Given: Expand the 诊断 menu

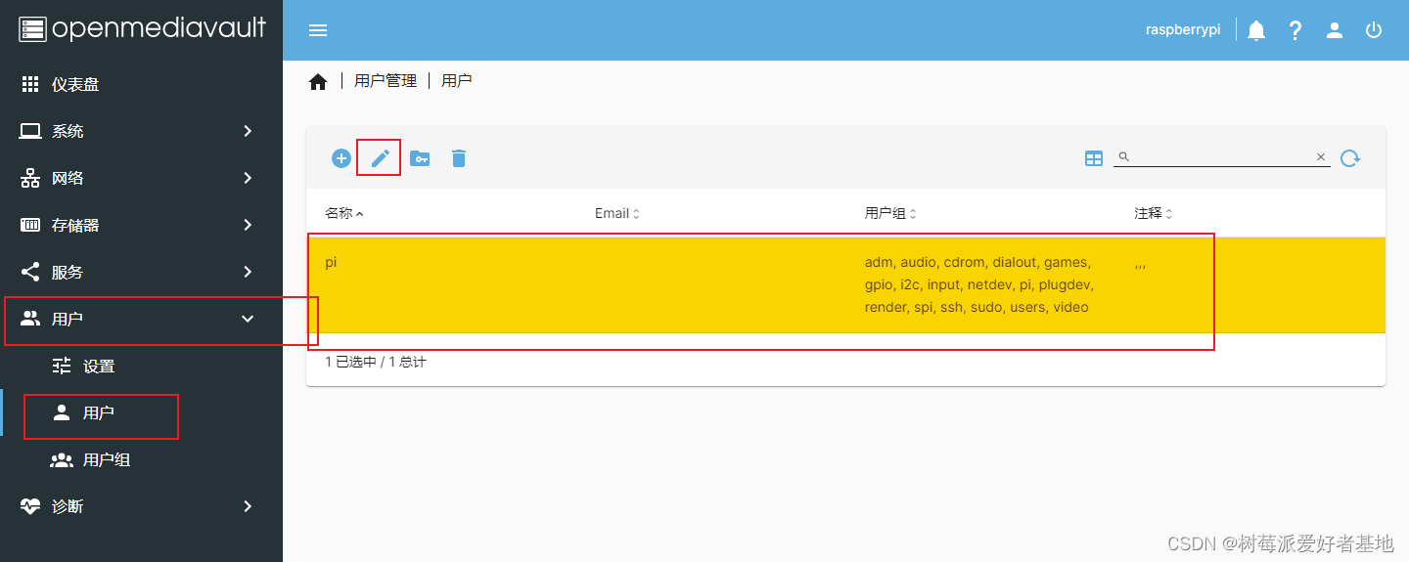Looking at the screenshot, I should [x=141, y=506].
